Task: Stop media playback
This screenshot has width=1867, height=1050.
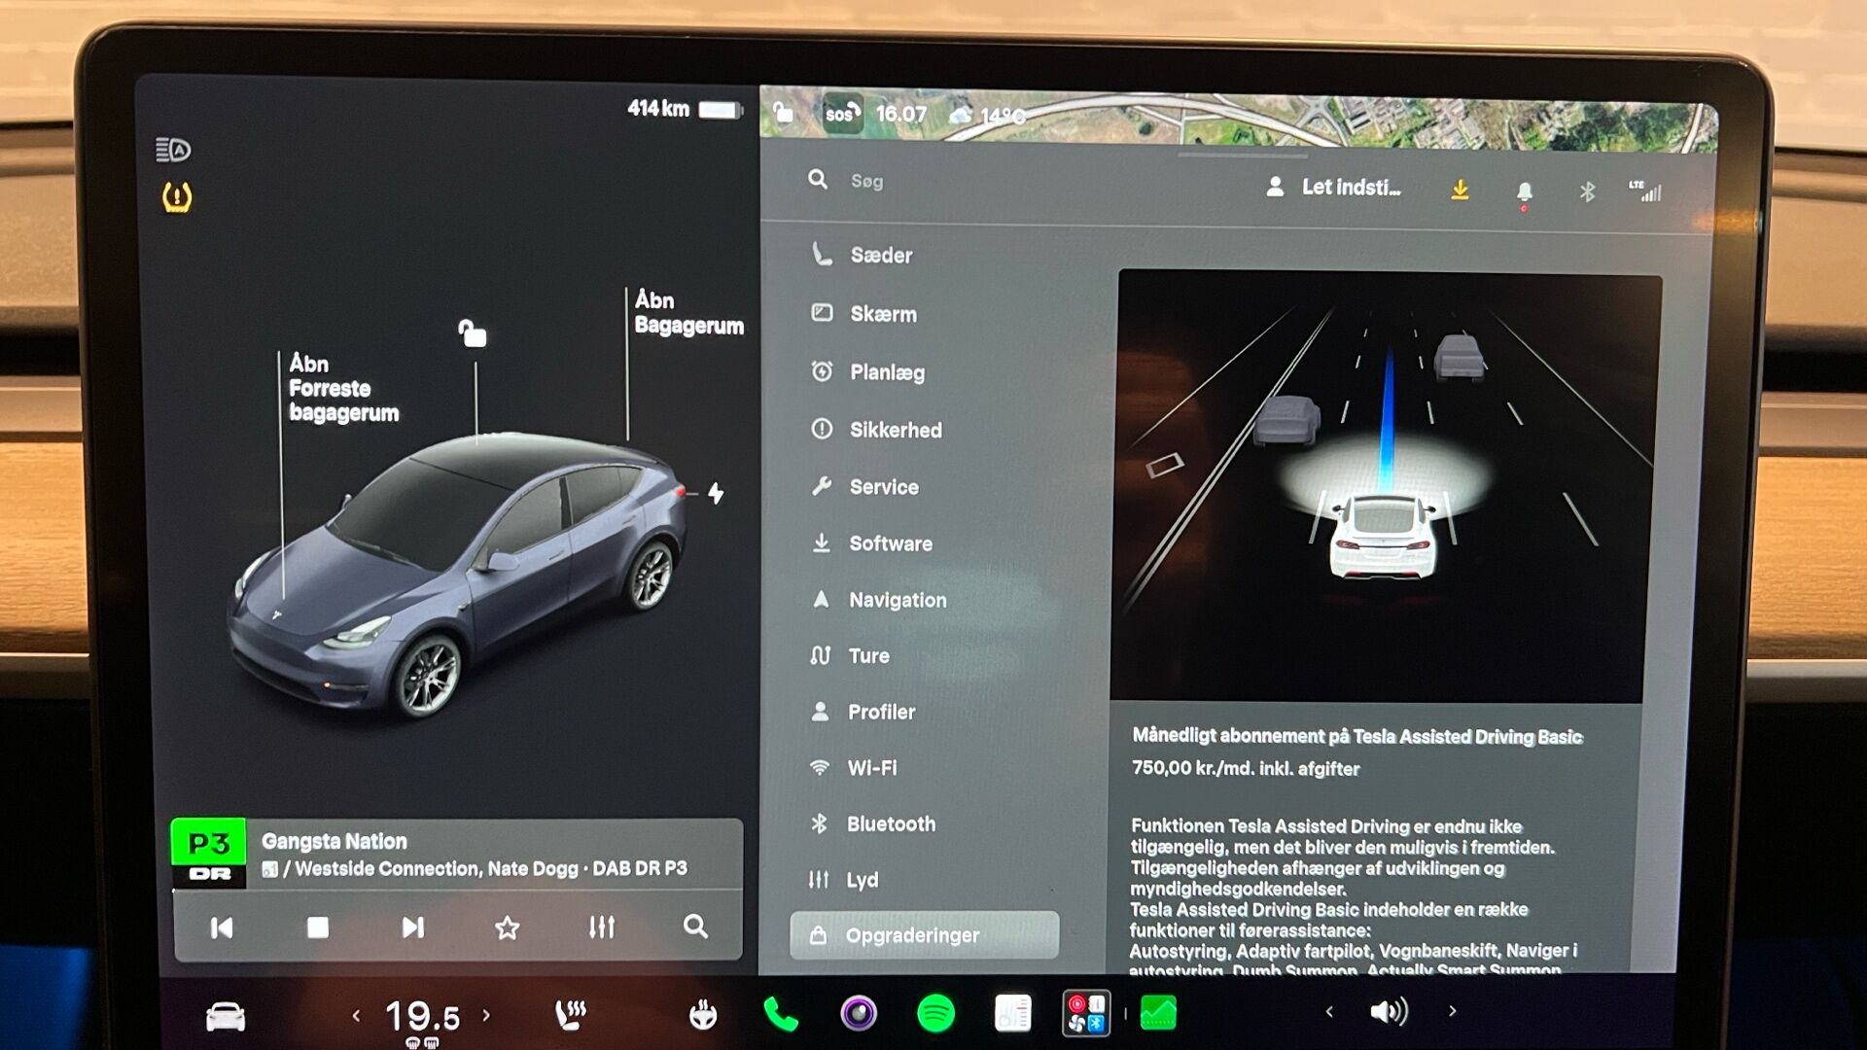Action: pyautogui.click(x=318, y=927)
